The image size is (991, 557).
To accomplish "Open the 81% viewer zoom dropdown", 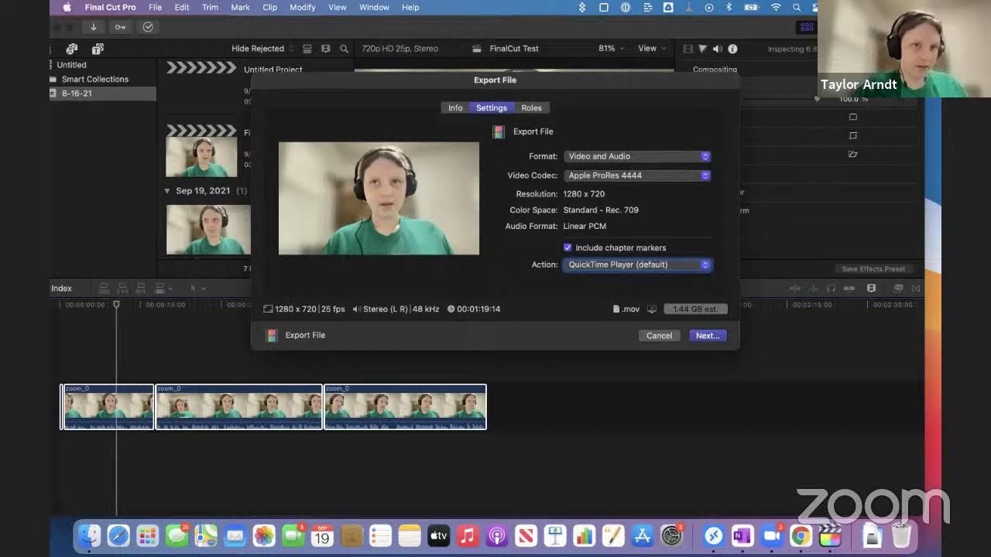I will [x=611, y=49].
